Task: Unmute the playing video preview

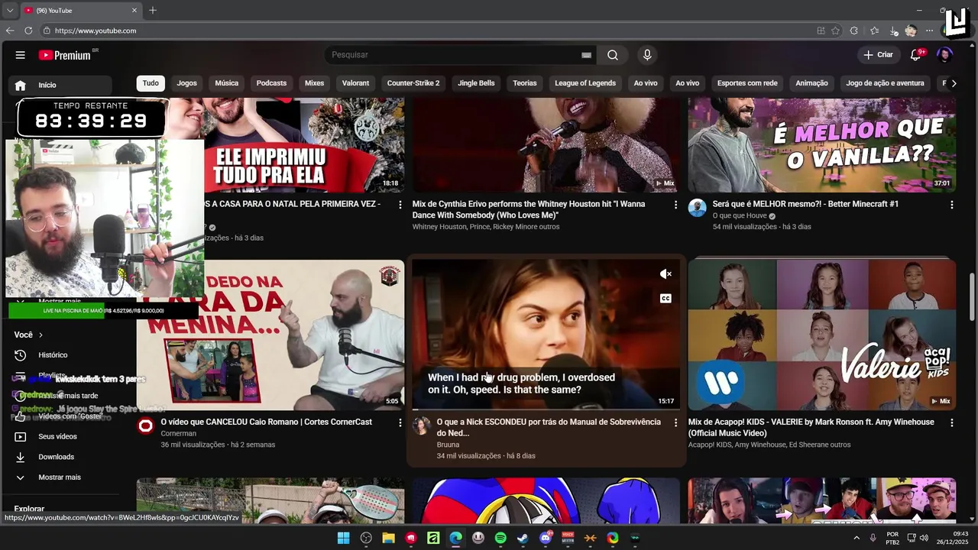Action: [665, 273]
